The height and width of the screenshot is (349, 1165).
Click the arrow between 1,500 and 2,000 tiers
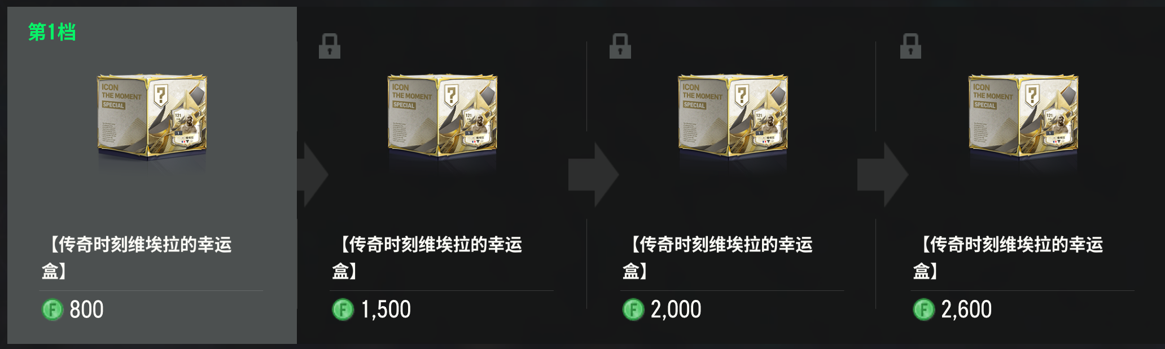pyautogui.click(x=594, y=175)
